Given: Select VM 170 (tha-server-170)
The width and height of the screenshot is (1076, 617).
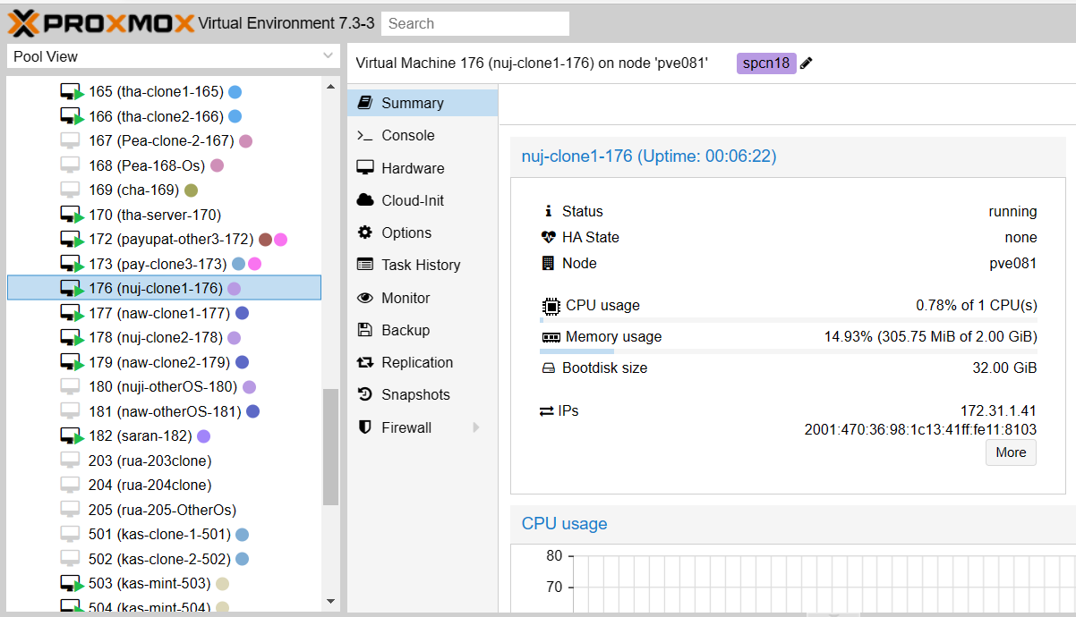Looking at the screenshot, I should [x=164, y=215].
